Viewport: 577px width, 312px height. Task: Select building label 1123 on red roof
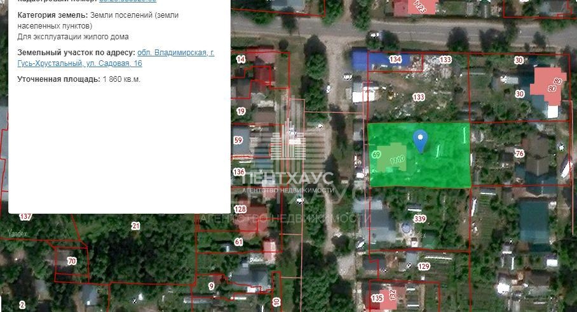(x=419, y=6)
